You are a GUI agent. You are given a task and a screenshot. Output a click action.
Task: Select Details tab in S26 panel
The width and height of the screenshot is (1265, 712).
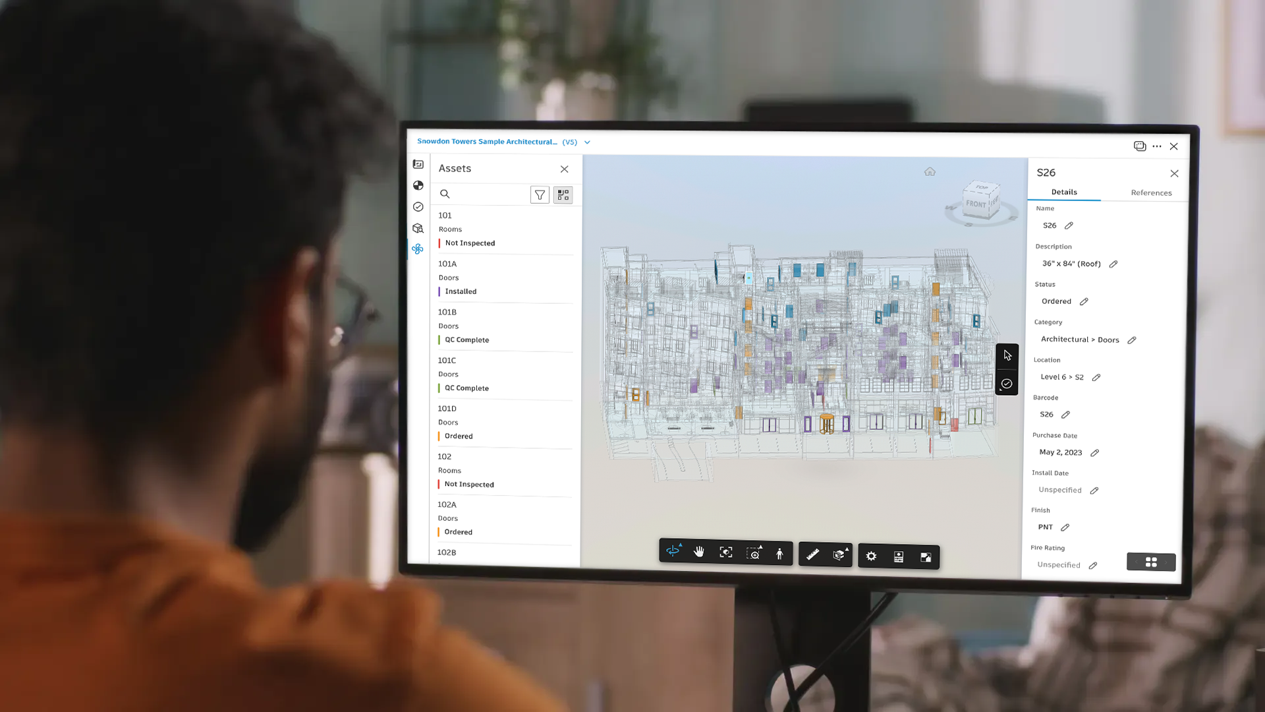click(1064, 192)
